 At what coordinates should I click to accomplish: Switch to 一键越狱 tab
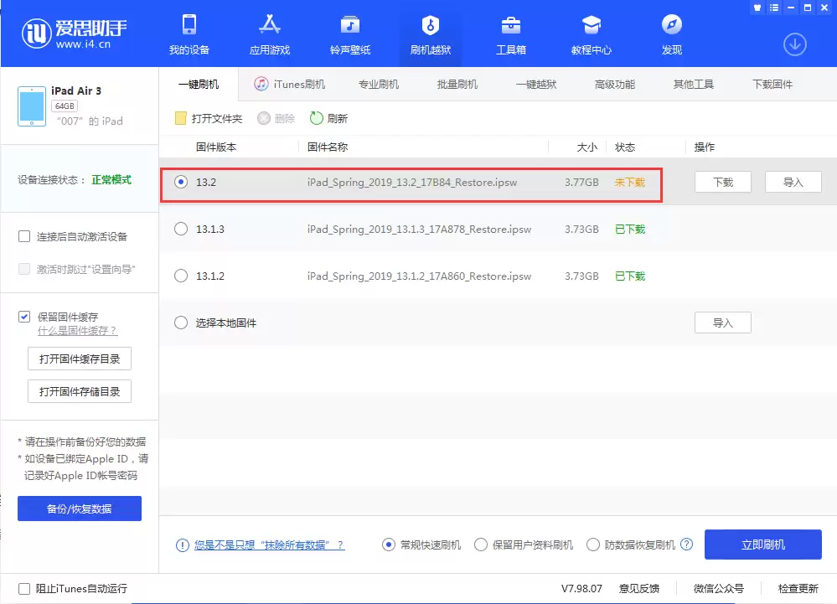pyautogui.click(x=536, y=85)
